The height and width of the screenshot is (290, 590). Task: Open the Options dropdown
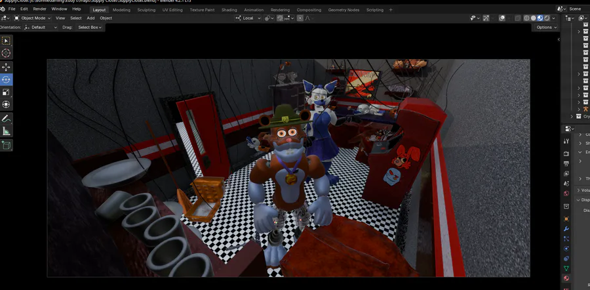[546, 27]
